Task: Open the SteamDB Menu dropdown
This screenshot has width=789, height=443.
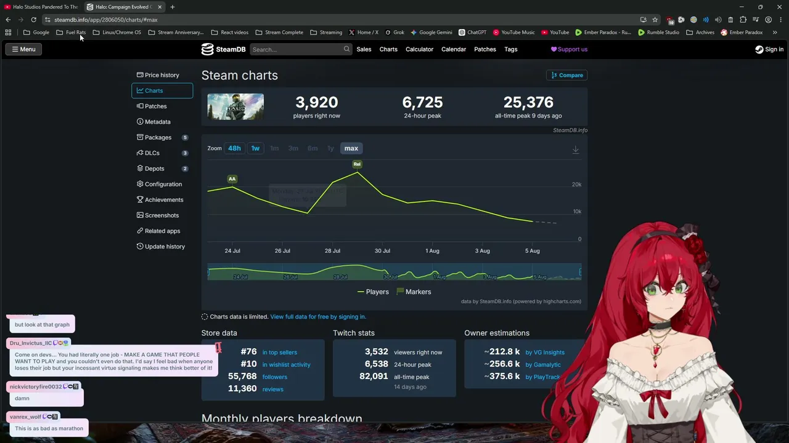Action: [23, 49]
